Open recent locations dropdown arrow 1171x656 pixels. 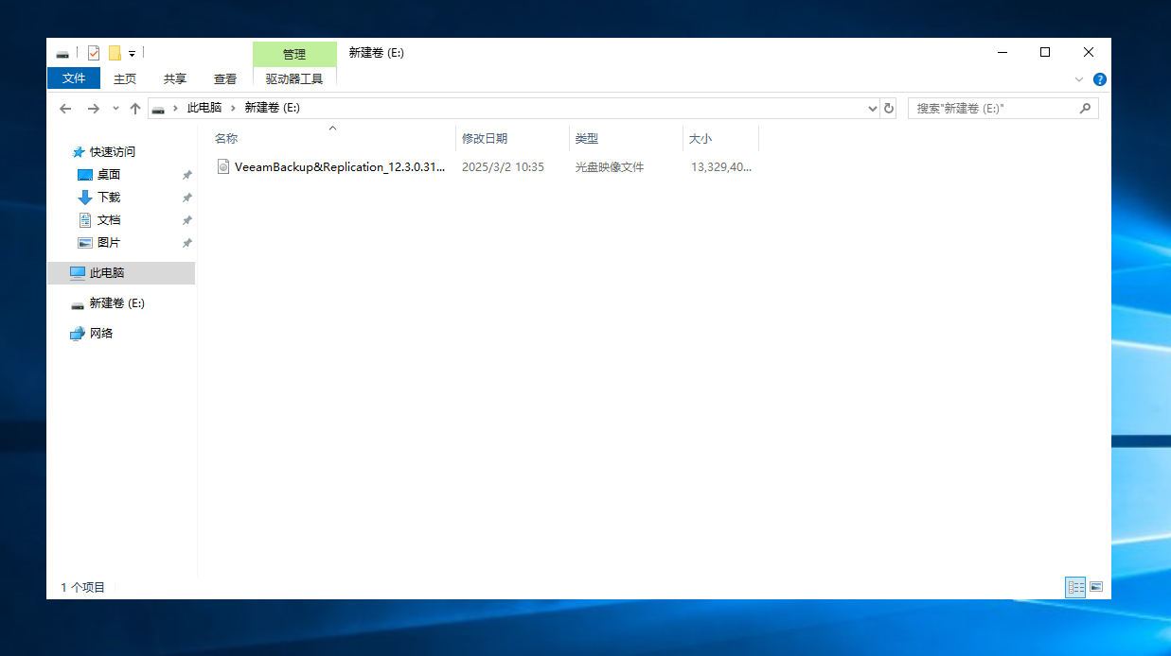coord(115,109)
